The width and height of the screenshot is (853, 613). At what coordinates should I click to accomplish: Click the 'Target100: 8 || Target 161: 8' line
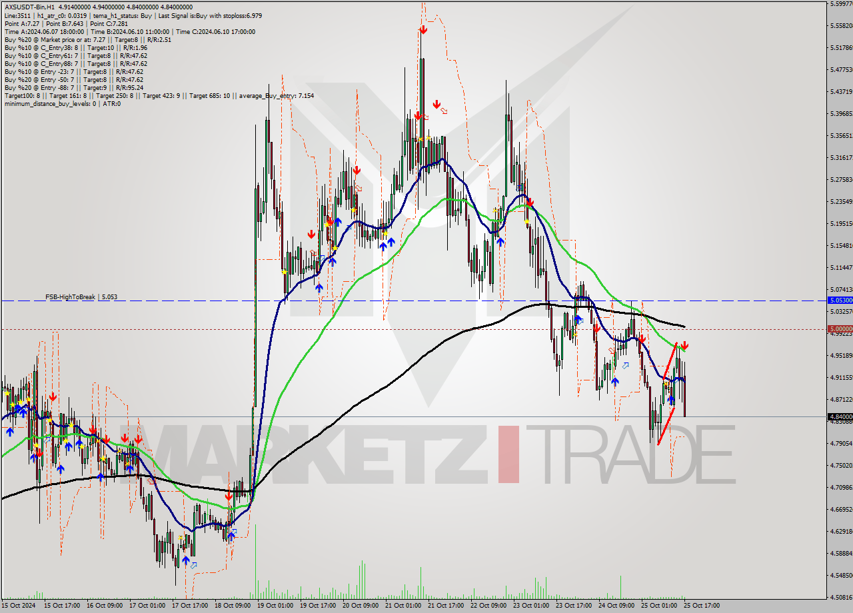(x=159, y=95)
